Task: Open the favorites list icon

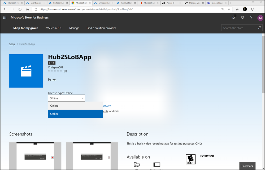Action: (237, 9)
